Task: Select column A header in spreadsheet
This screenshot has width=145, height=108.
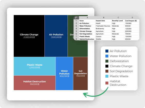Action: point(87,18)
